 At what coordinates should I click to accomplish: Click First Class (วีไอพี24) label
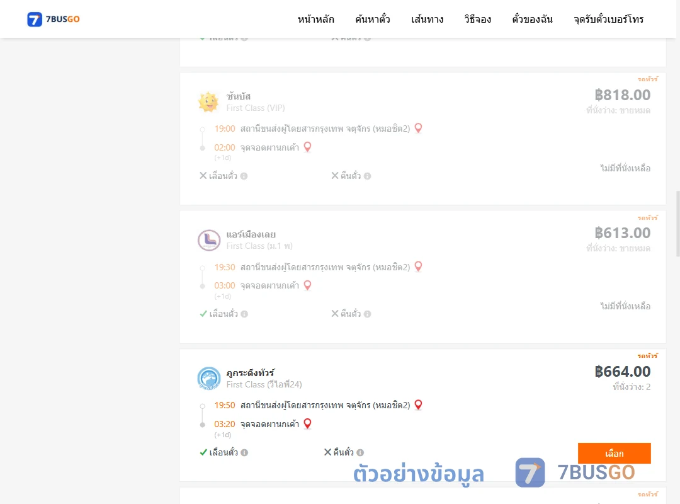point(264,384)
